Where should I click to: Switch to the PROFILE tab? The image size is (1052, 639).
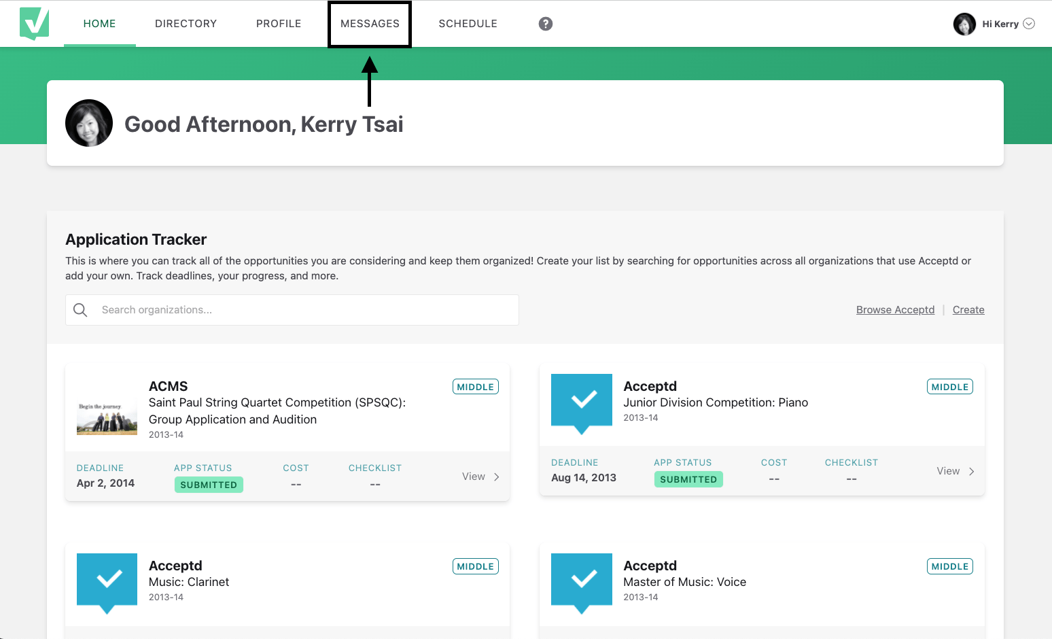[279, 24]
